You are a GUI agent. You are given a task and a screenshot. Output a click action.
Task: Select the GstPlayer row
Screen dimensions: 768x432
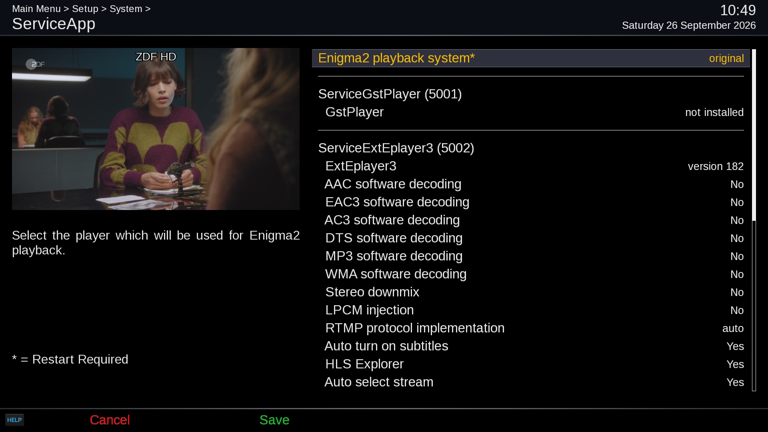531,112
